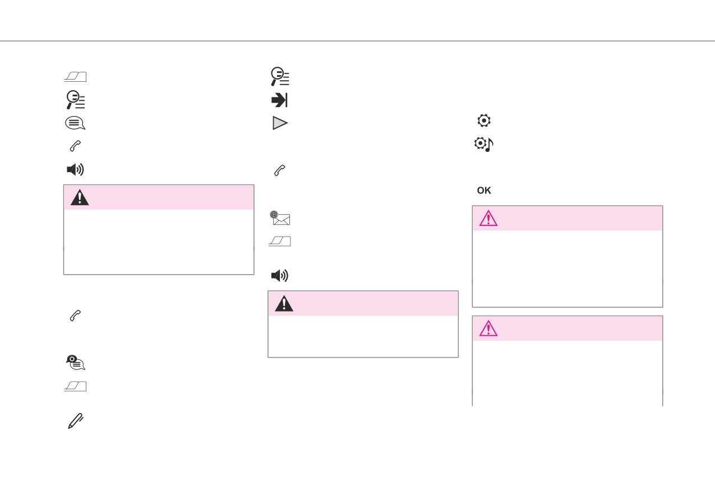This screenshot has width=715, height=482.
Task: Click the phone icon beneath the message bubble
Action: [x=75, y=146]
